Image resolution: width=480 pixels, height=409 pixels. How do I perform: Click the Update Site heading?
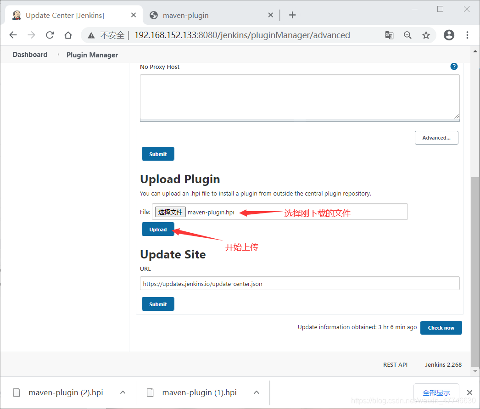click(173, 254)
